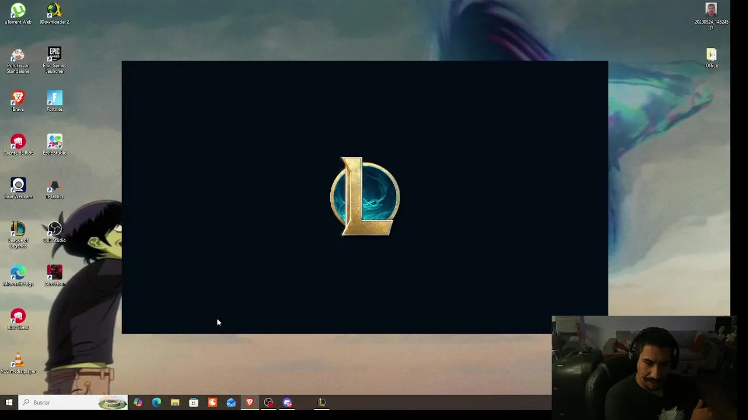Launch League of Legends desktop shortcut
Screen dimensions: 748x420
click(18, 235)
